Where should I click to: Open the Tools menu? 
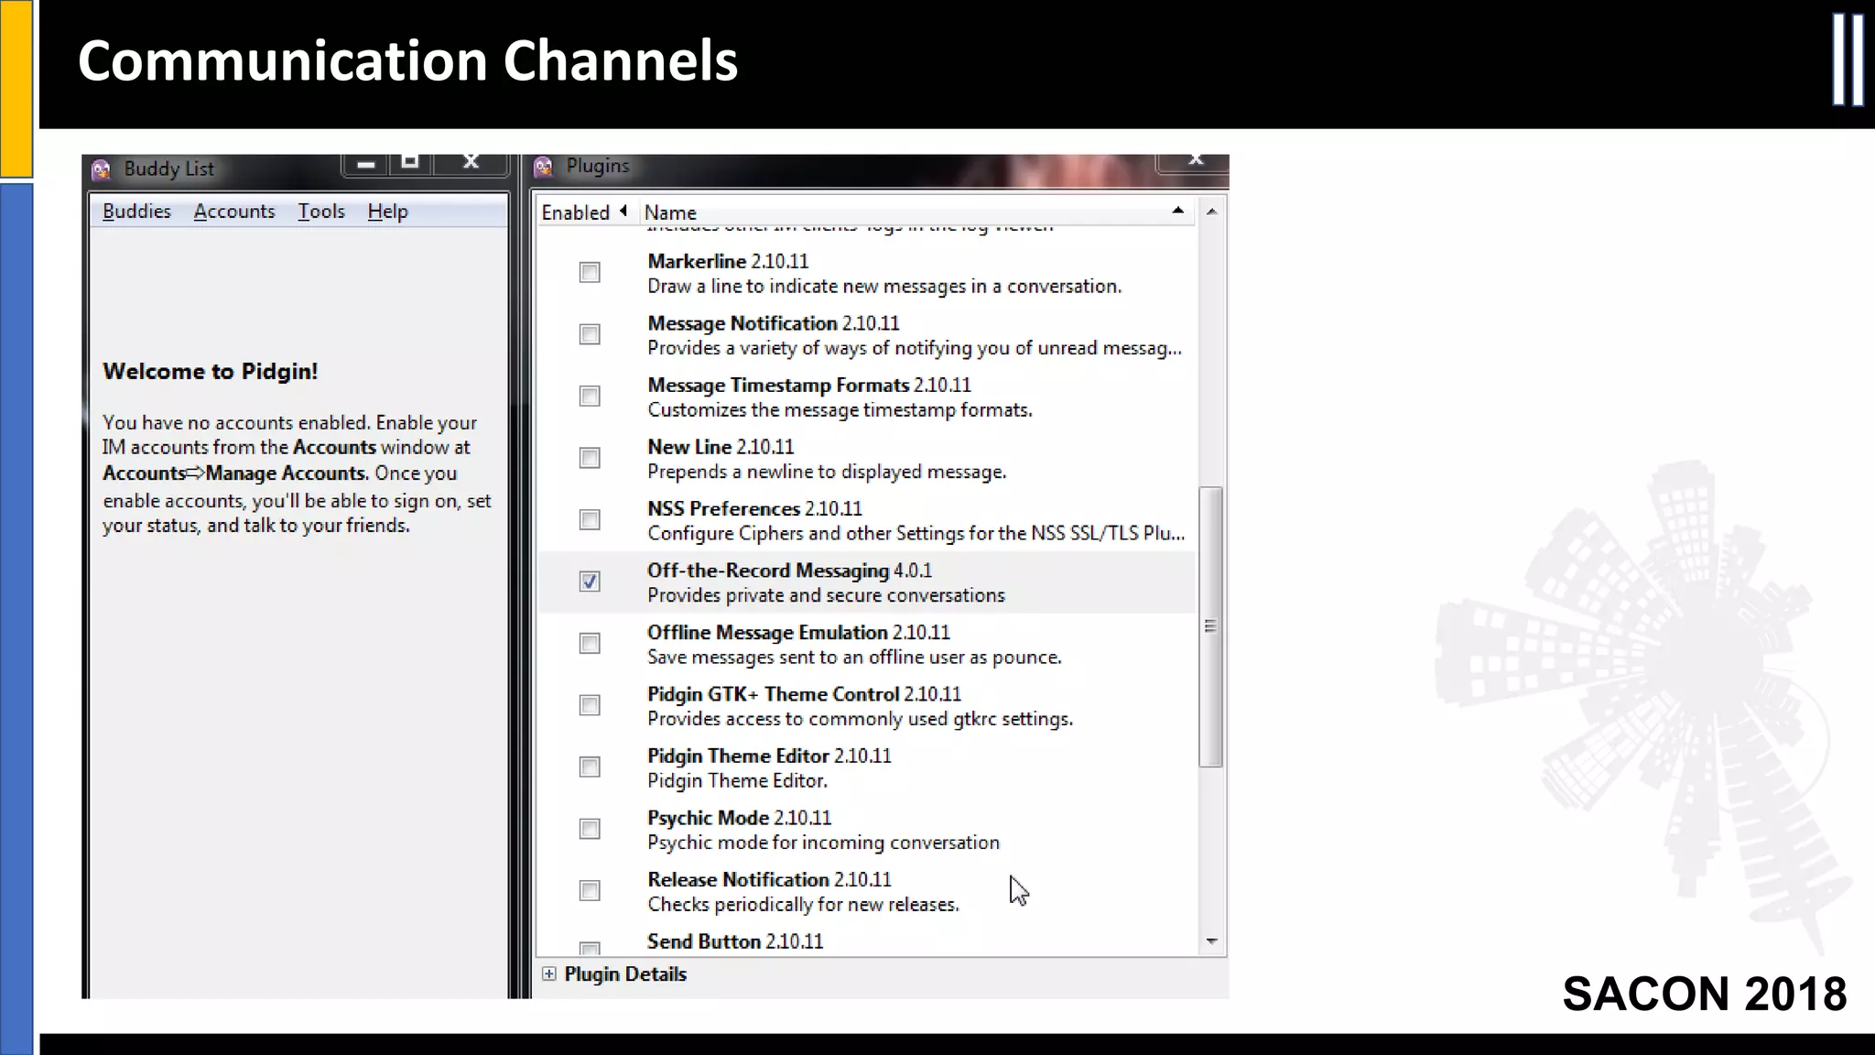pos(321,212)
